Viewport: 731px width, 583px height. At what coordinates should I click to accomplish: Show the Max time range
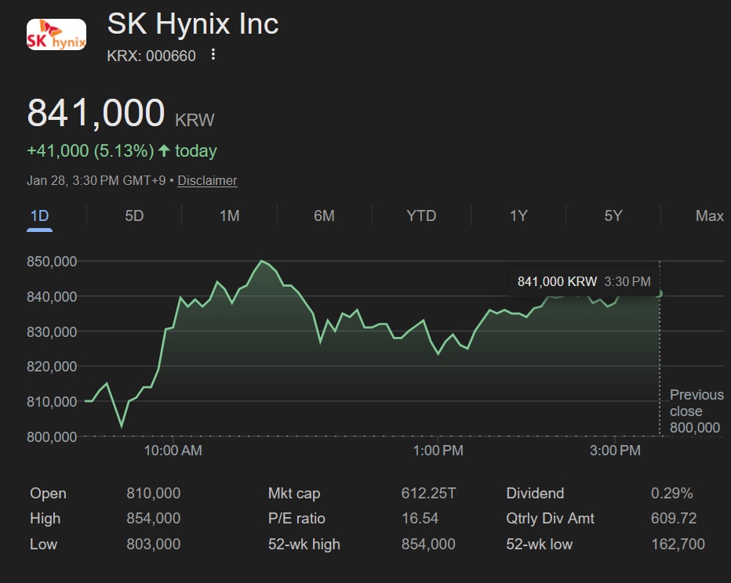coord(709,215)
